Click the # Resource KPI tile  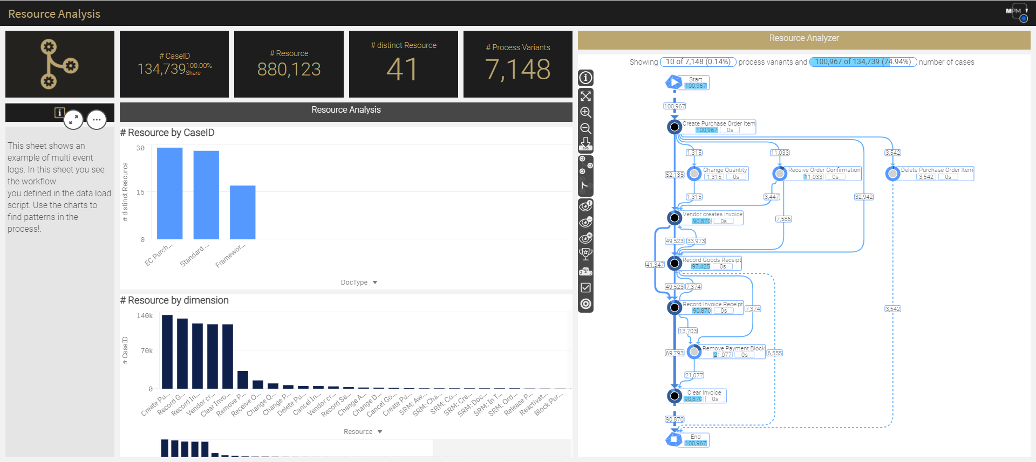[x=289, y=64]
